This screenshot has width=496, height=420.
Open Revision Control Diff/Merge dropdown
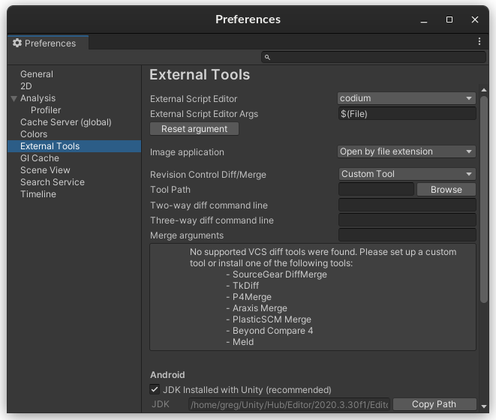(x=406, y=174)
